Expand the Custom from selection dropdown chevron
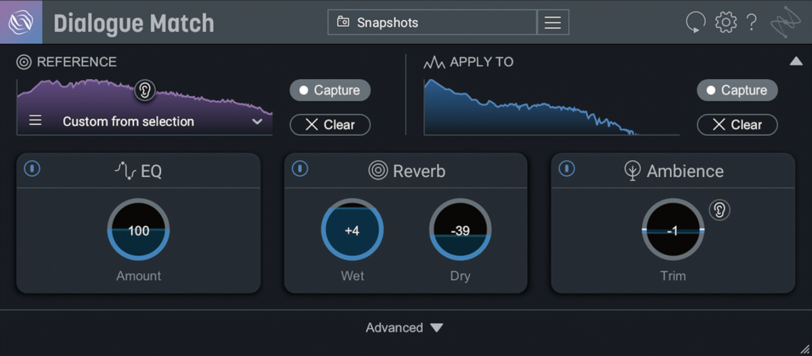This screenshot has height=356, width=812. 257,122
